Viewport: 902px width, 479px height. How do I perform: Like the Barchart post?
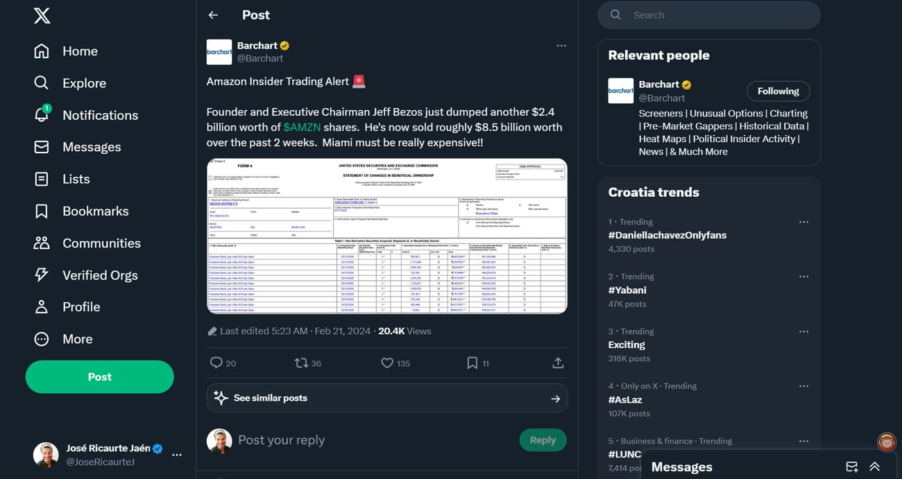click(x=387, y=363)
